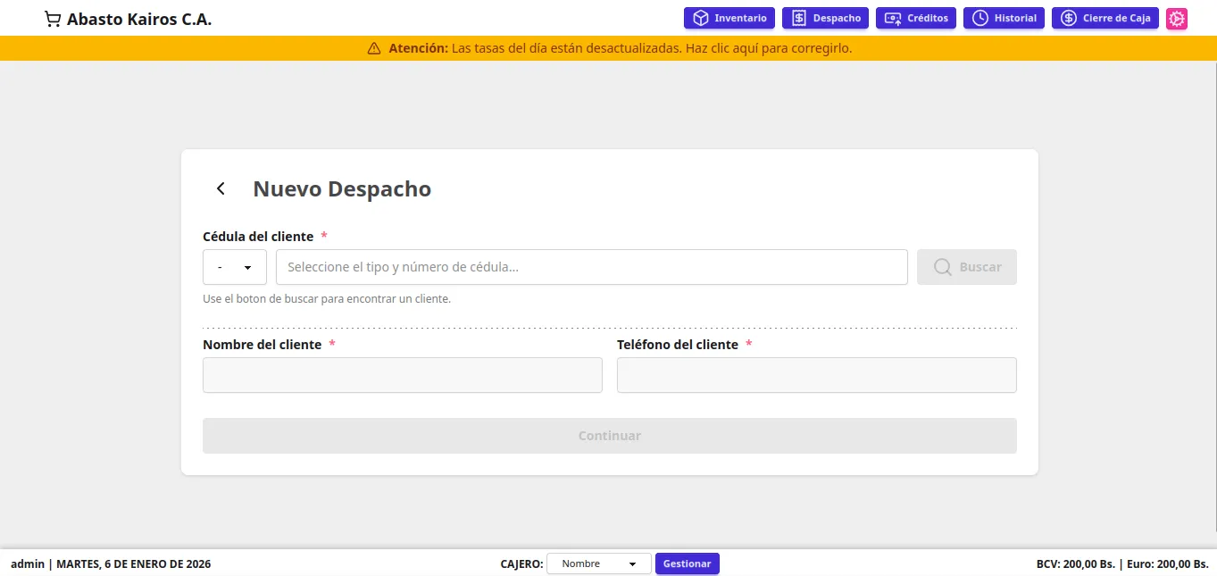Screen dimensions: 1217x576
Task: Click the warning triangle in the alert banner
Action: coord(374,48)
